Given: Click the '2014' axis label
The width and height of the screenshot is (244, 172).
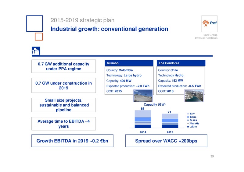Looking at the screenshot, I should click(143, 132).
